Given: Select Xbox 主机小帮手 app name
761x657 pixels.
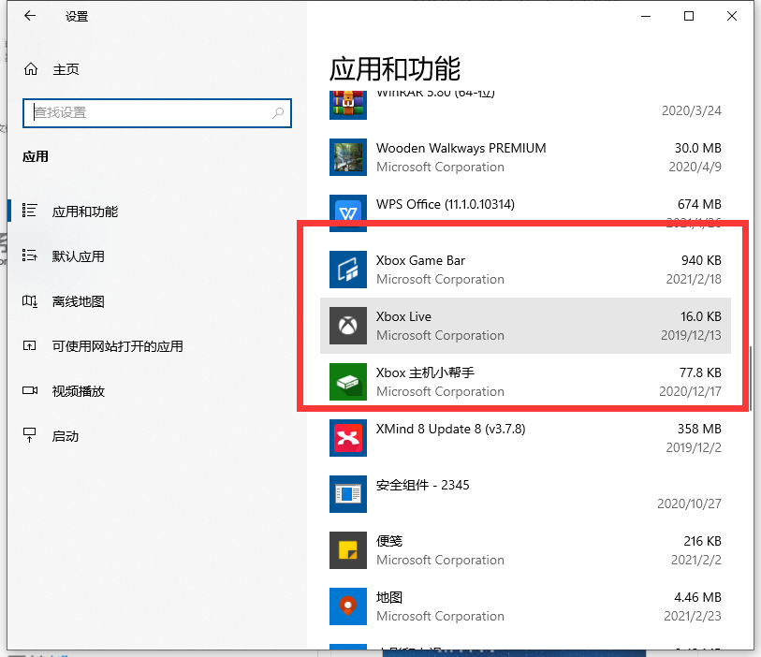Looking at the screenshot, I should (x=425, y=372).
